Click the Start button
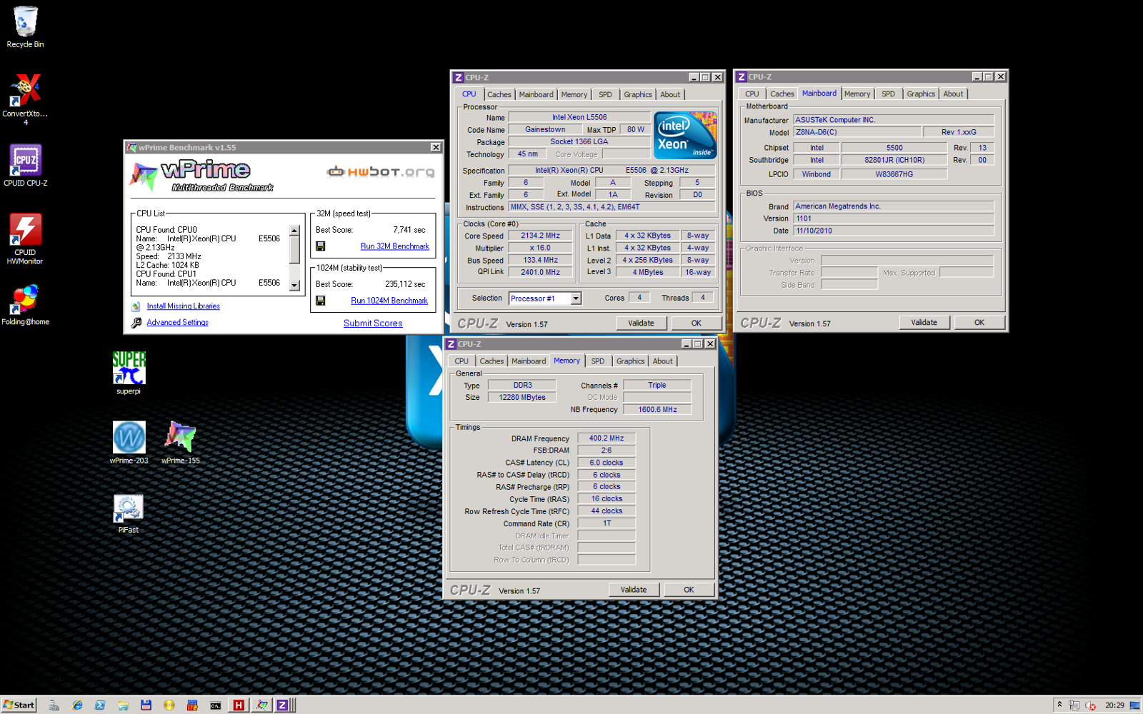 pyautogui.click(x=19, y=705)
